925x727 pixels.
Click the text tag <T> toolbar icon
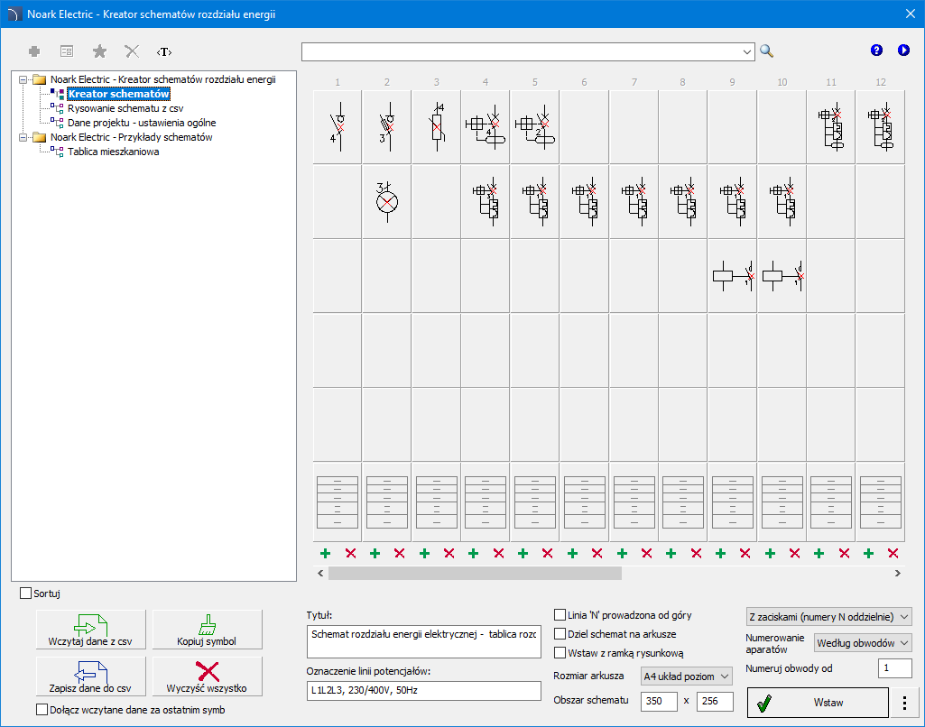(x=163, y=51)
